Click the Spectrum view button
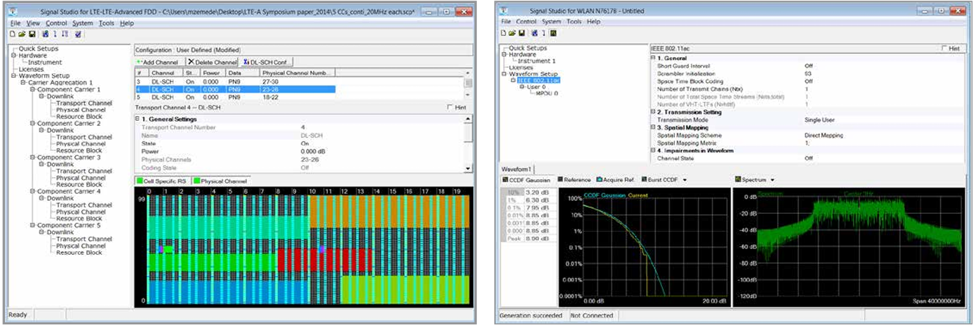Screen dimensions: 975x328 (751, 180)
